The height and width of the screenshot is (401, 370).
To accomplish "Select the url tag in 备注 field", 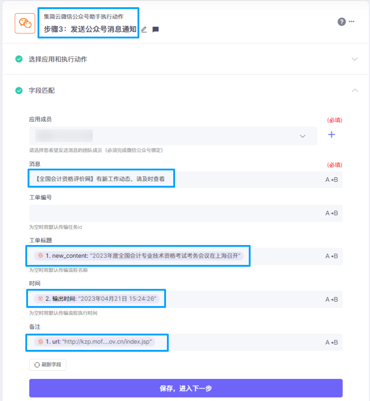I will [95, 342].
